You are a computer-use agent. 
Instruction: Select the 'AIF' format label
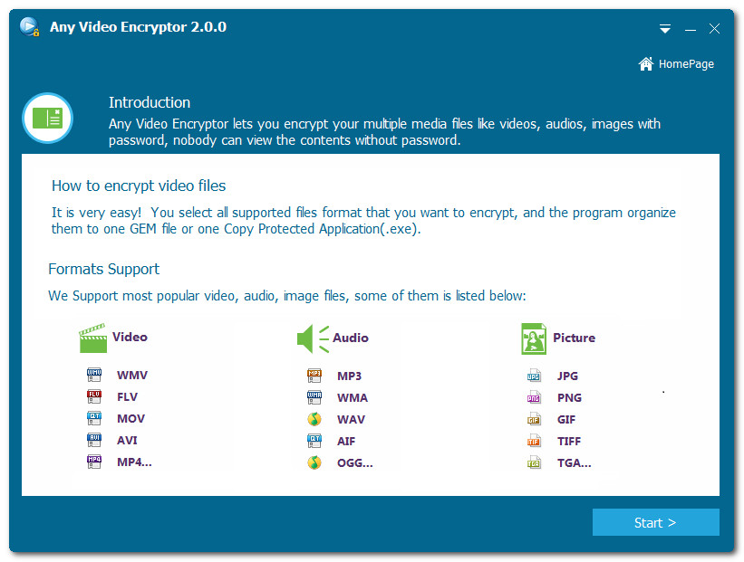pos(346,442)
